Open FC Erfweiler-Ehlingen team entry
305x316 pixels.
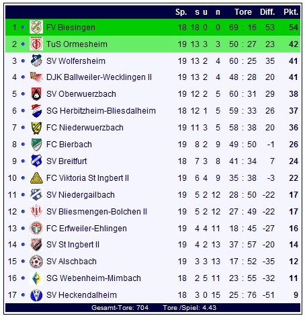[87, 229]
